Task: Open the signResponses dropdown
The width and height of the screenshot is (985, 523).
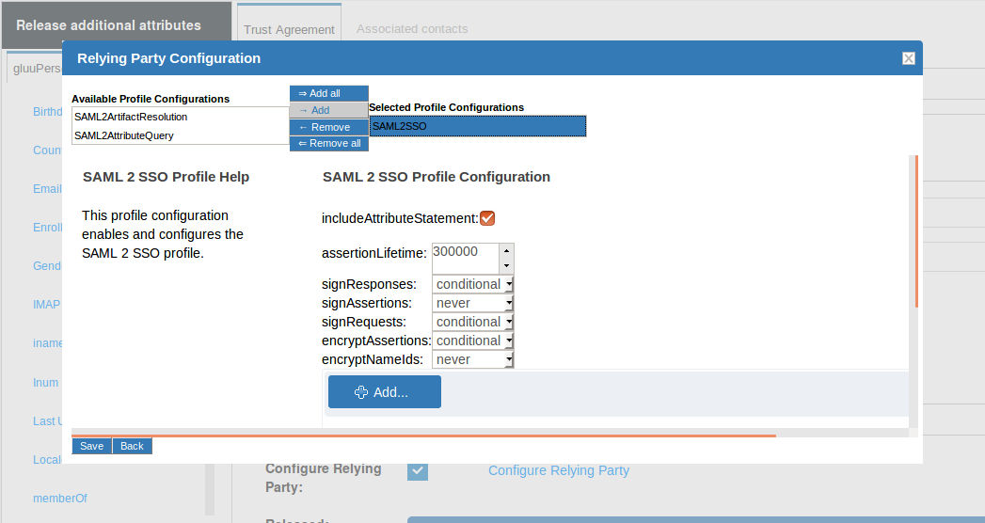Action: click(473, 284)
